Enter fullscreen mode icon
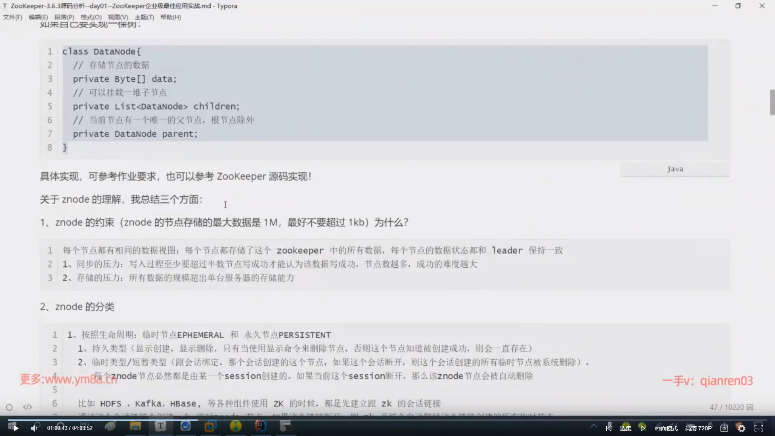 point(759,428)
